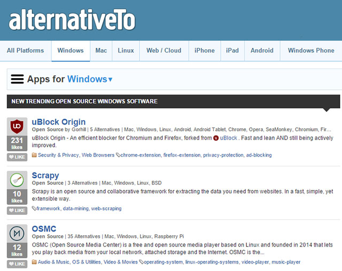Viewport: 342px width, 271px height.
Task: Click the folder icon on the OSMC row
Action: click(34, 262)
